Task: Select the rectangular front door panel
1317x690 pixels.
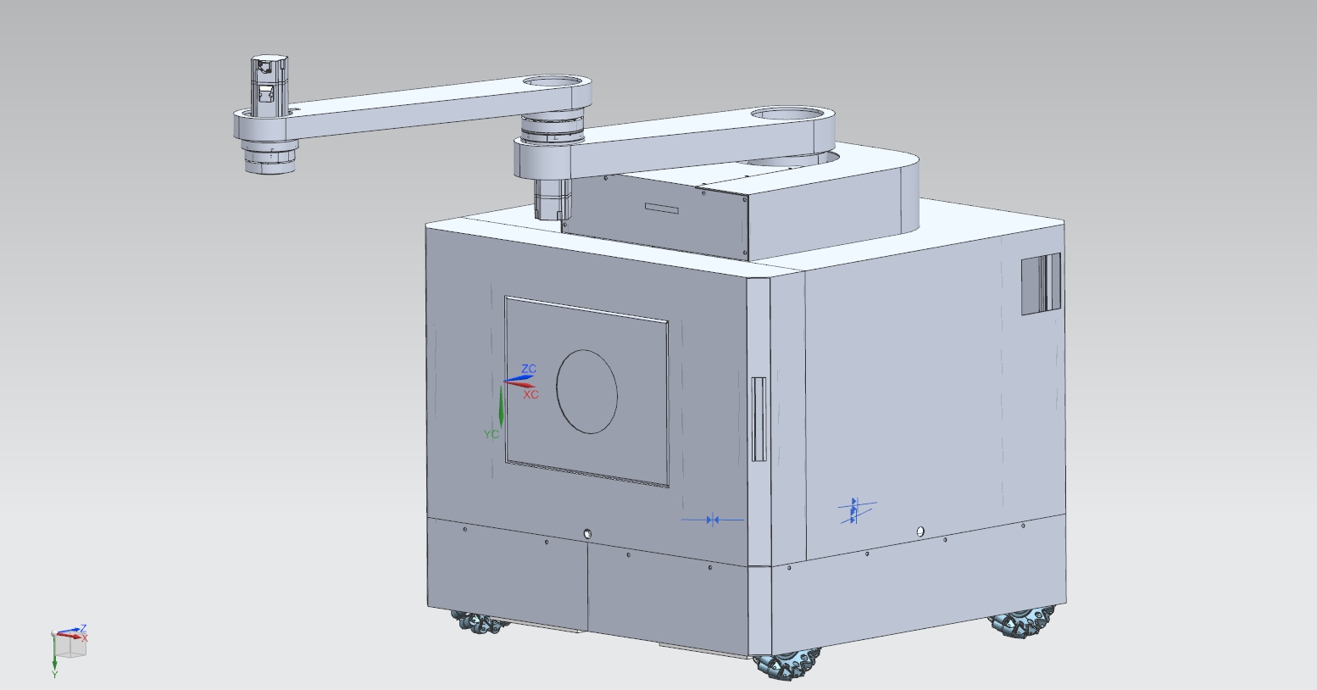Action: [586, 392]
